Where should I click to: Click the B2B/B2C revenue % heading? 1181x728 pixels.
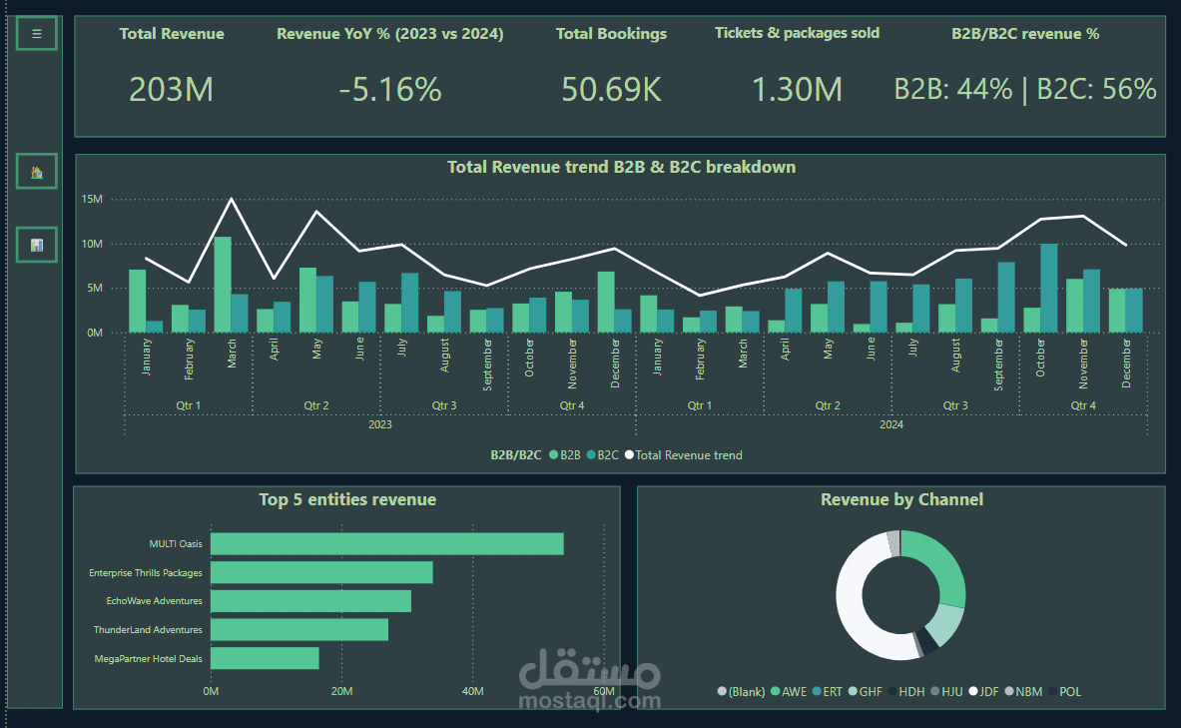(1025, 34)
